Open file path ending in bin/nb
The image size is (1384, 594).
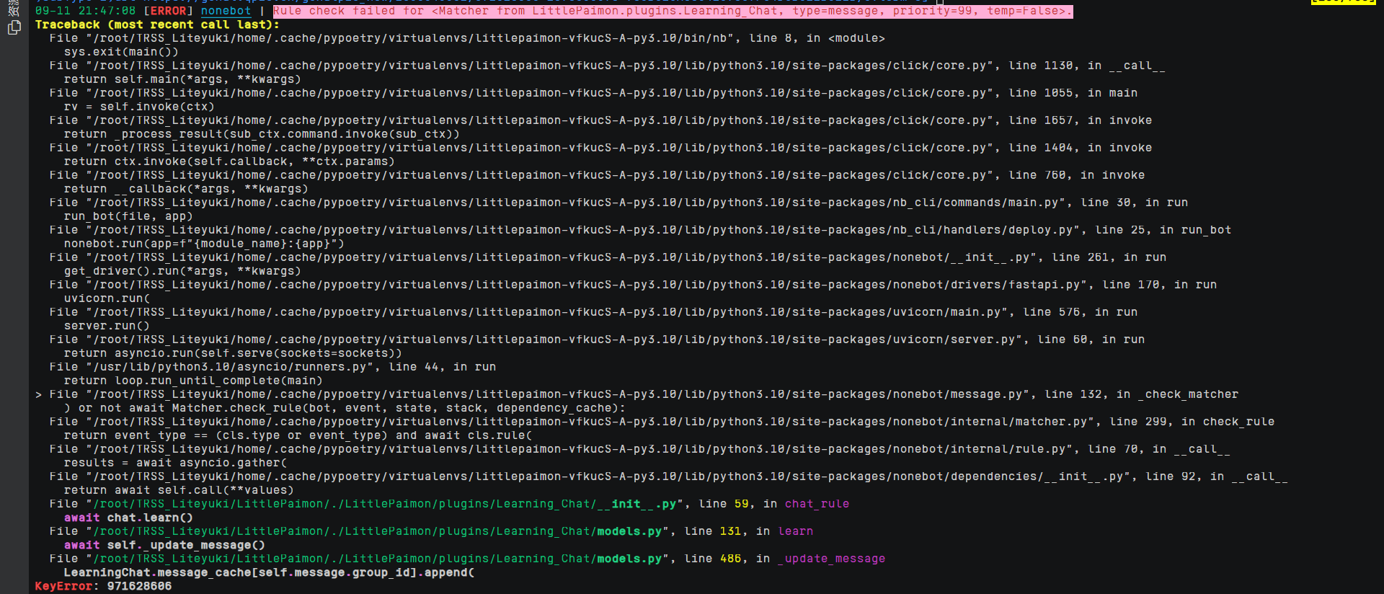click(409, 38)
